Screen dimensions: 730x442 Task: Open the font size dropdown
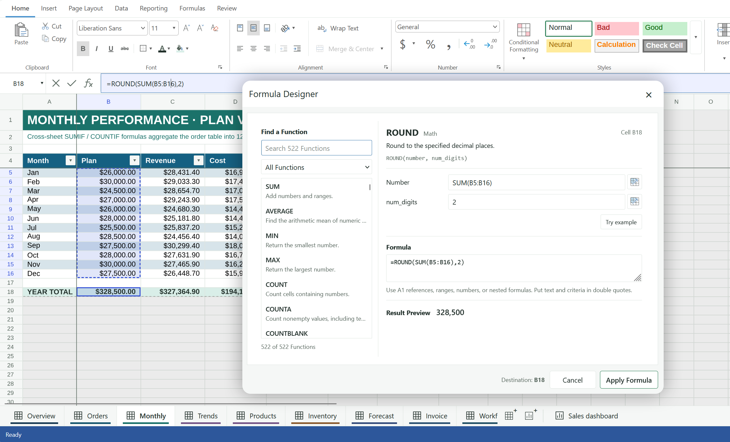tap(174, 28)
